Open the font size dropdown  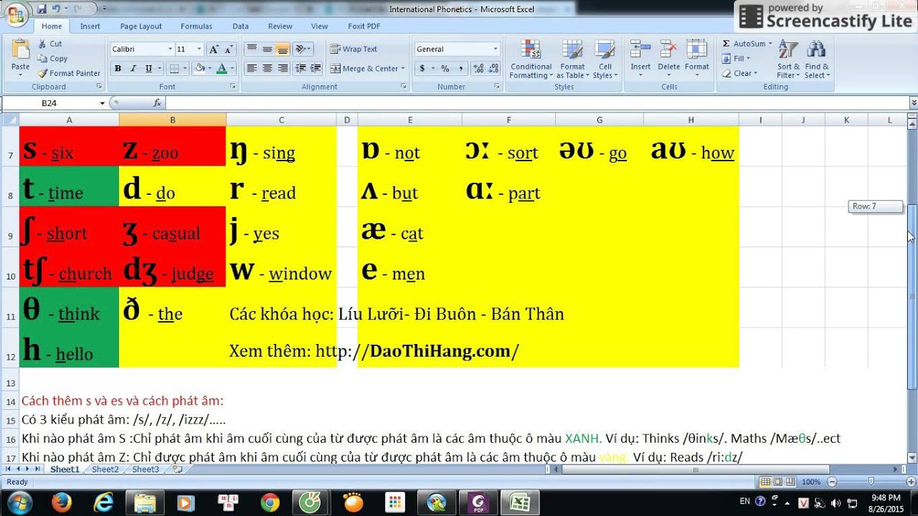pyautogui.click(x=201, y=49)
